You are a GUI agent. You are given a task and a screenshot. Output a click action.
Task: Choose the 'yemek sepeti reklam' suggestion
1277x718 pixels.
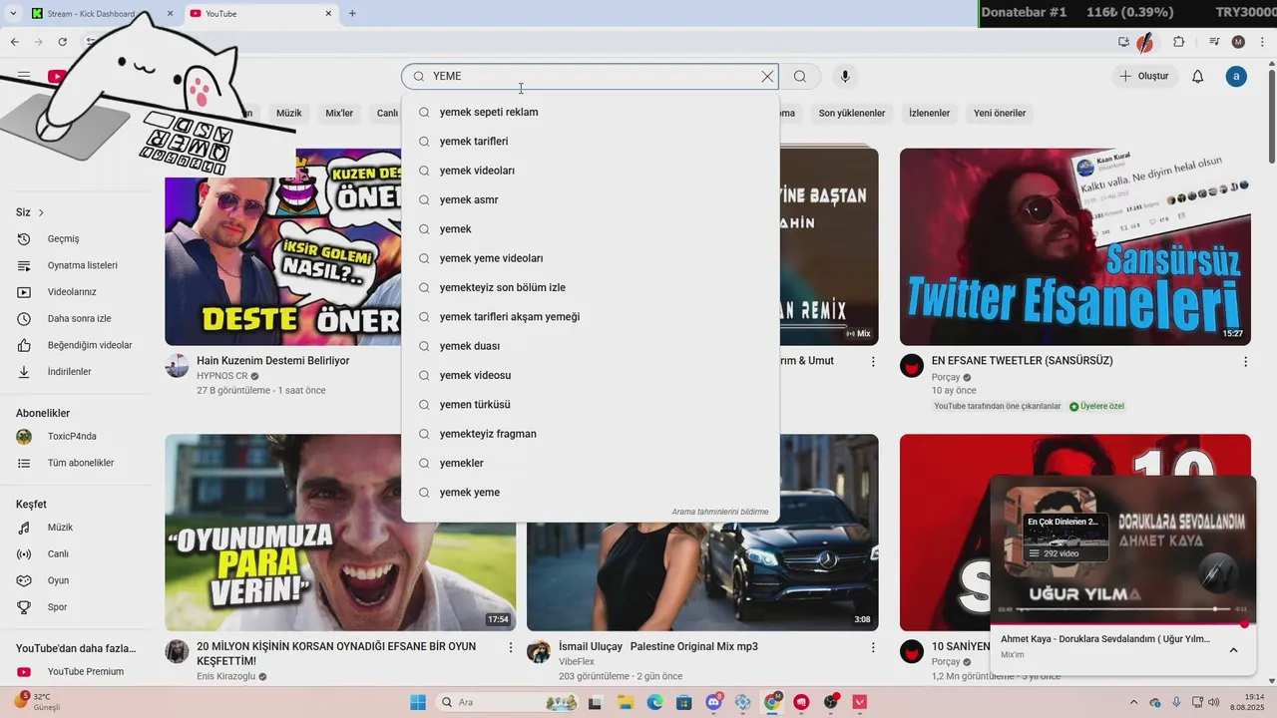(591, 112)
